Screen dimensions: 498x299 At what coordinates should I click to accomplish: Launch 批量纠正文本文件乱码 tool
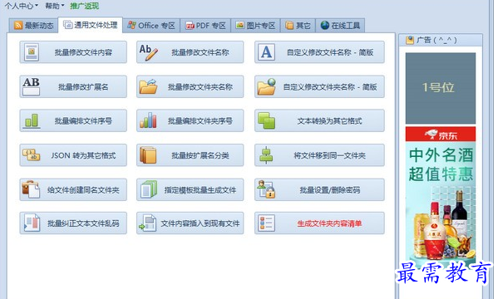(73, 223)
